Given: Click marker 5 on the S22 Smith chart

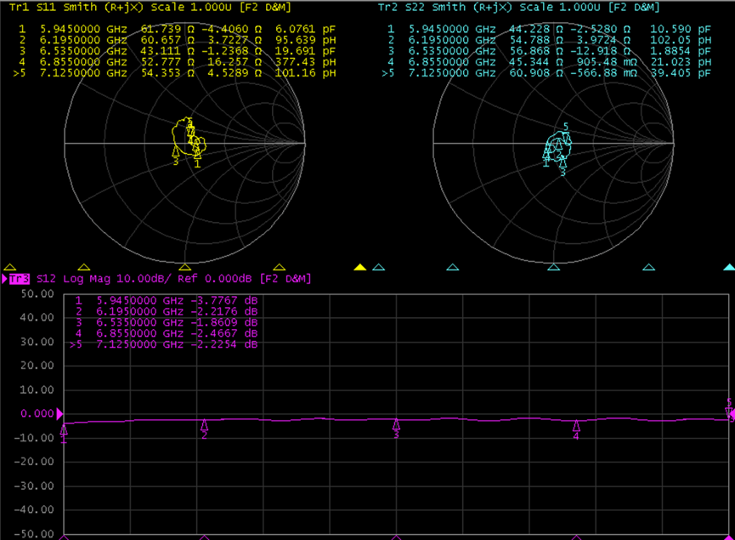Looking at the screenshot, I should (x=566, y=135).
